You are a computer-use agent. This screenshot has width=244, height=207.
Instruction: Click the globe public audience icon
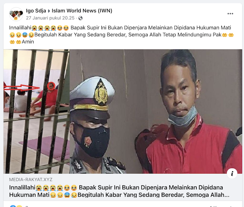[x=80, y=18]
